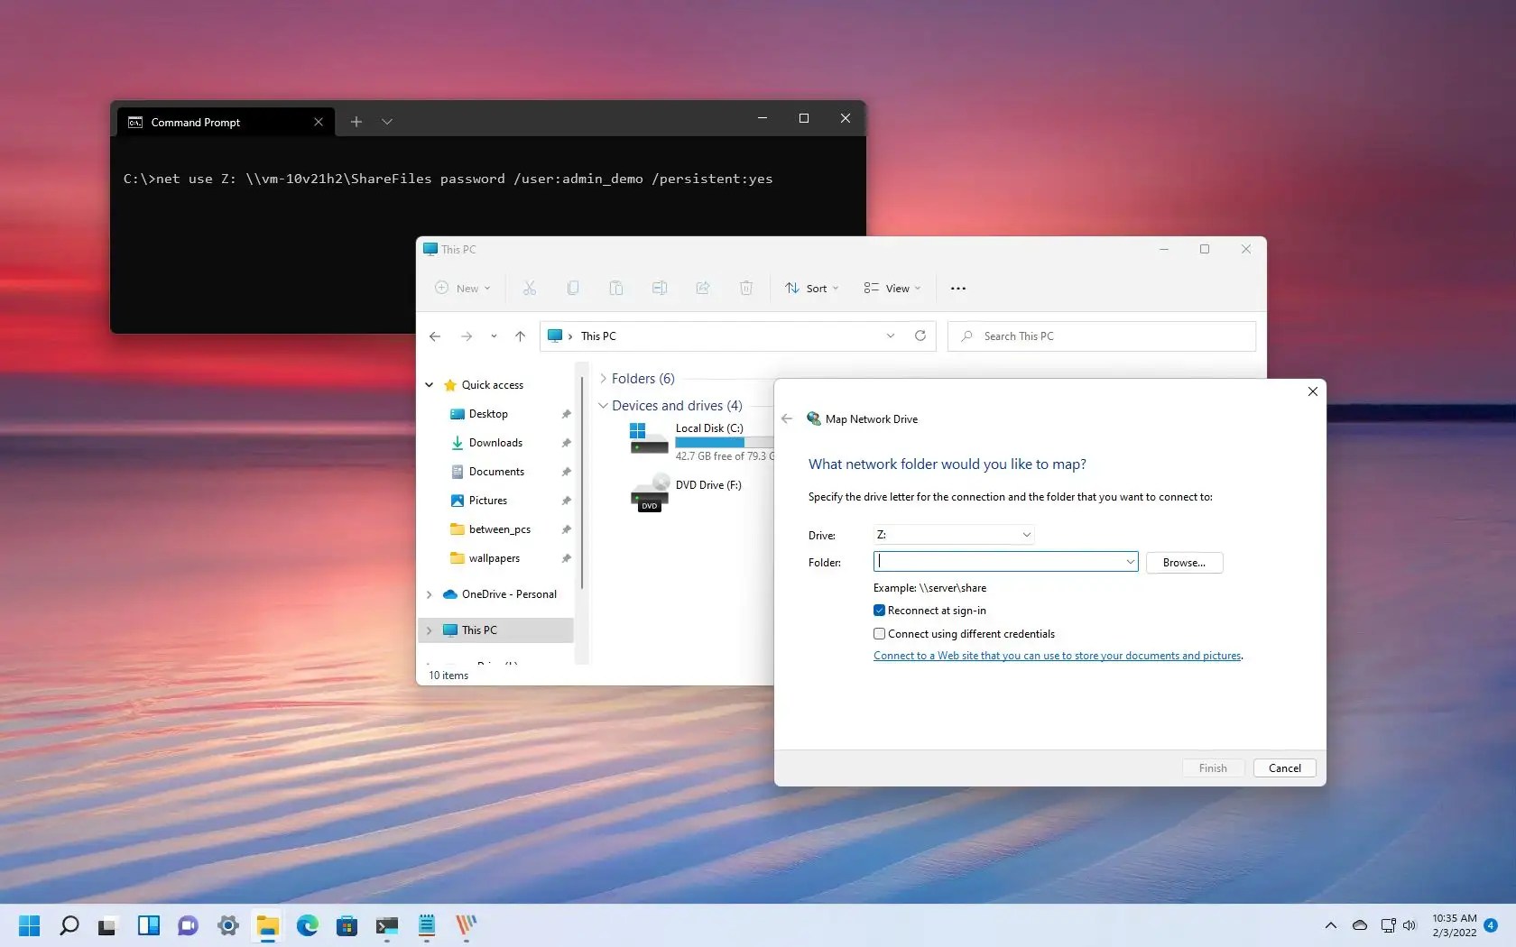The image size is (1516, 947).
Task: Open the Connect to a Web site link
Action: (1057, 656)
